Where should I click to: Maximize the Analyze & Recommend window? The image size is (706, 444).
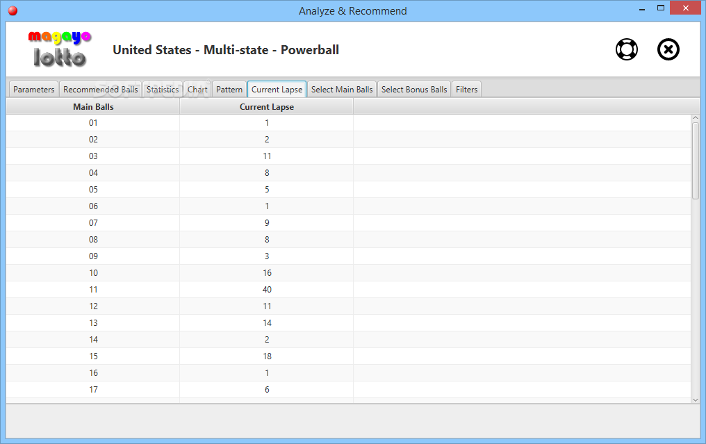tap(661, 8)
